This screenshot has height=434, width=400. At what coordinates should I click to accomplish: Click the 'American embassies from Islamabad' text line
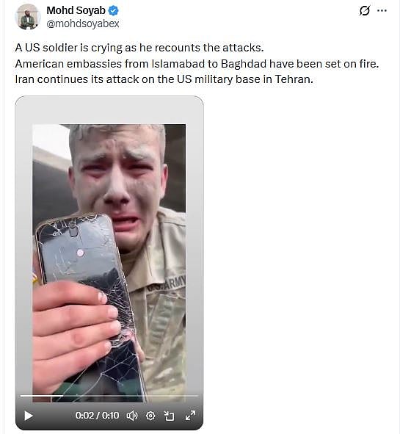[197, 64]
